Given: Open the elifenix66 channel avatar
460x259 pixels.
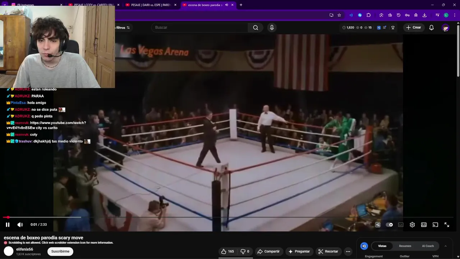Looking at the screenshot, I should point(9,251).
